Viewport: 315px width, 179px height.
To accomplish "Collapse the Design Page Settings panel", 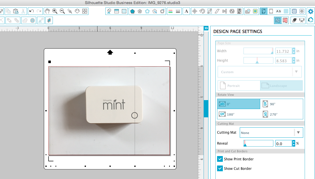I will point(206,28).
